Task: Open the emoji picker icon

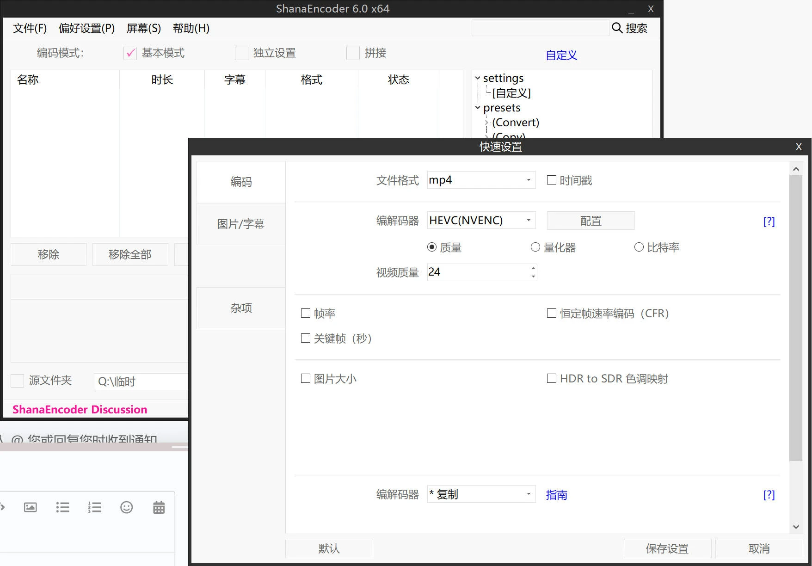Action: [126, 507]
